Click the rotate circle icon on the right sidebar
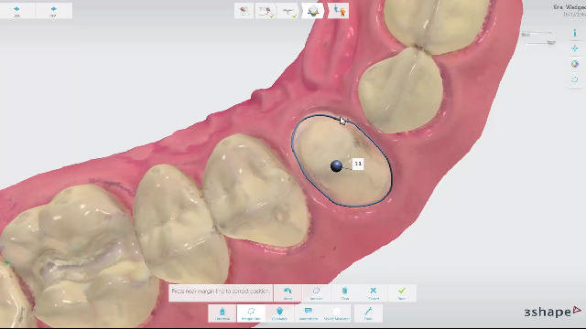 (575, 80)
